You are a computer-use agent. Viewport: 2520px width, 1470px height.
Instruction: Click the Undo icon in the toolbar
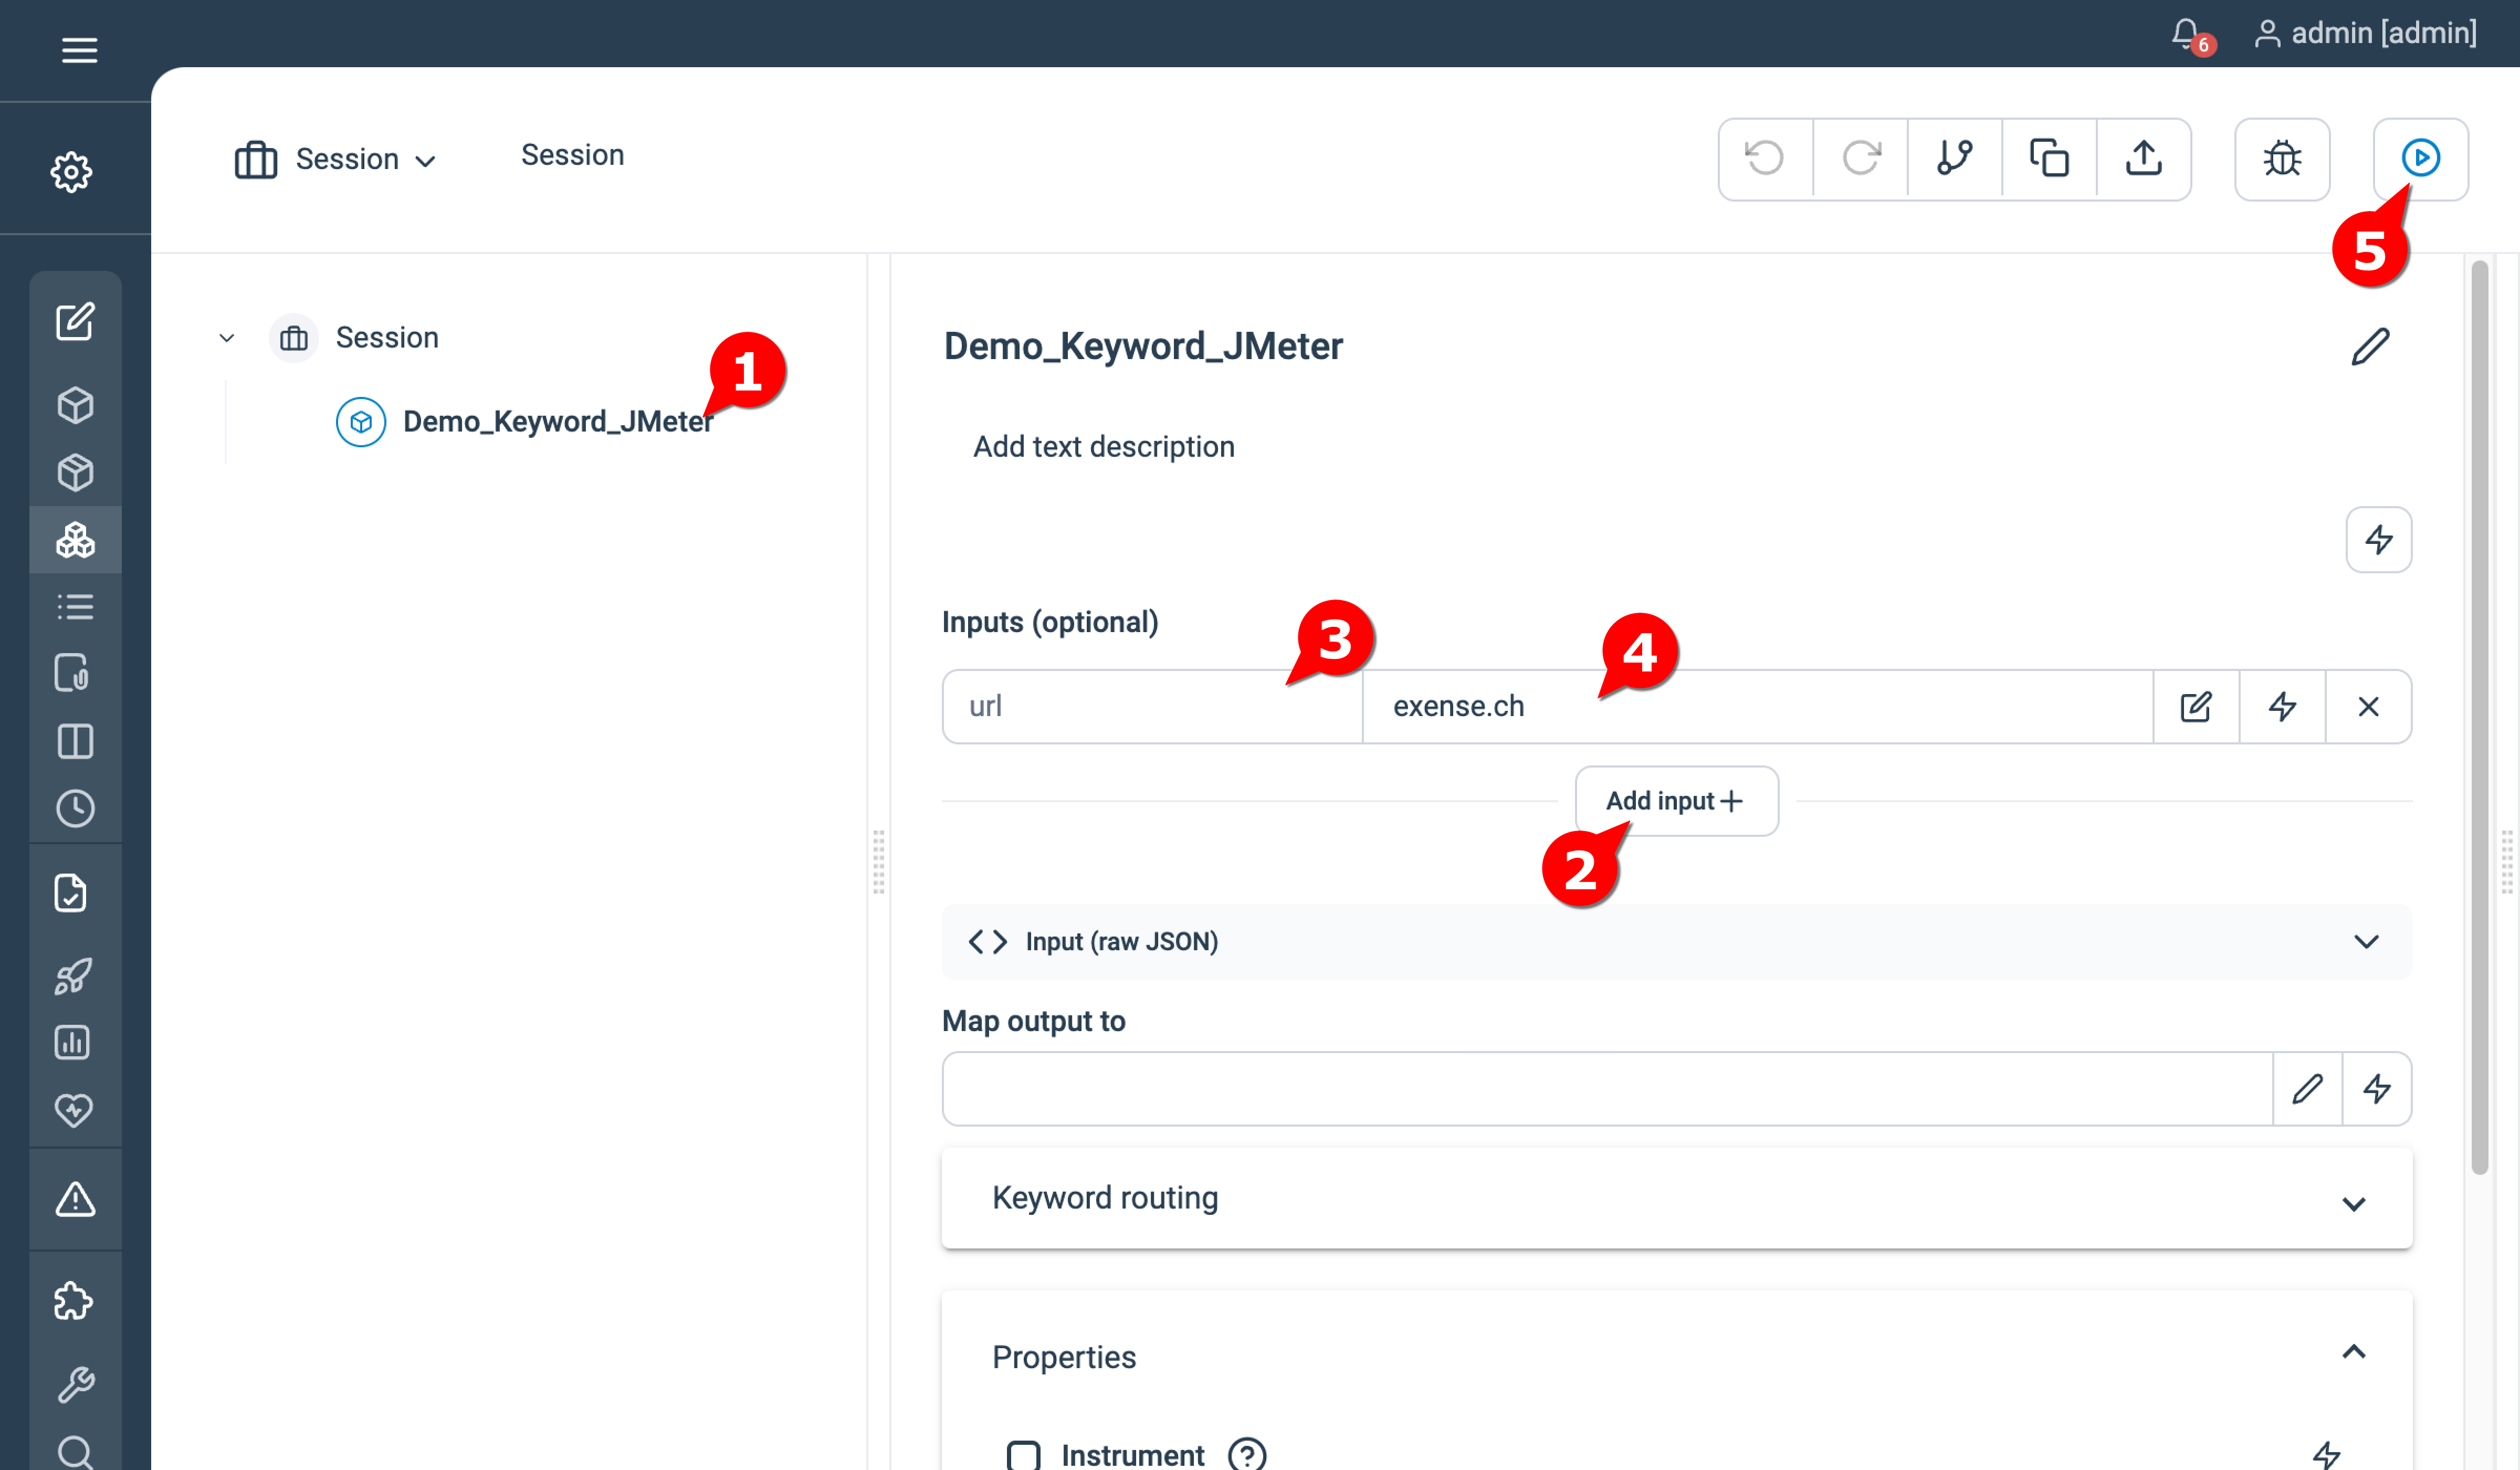(1764, 159)
